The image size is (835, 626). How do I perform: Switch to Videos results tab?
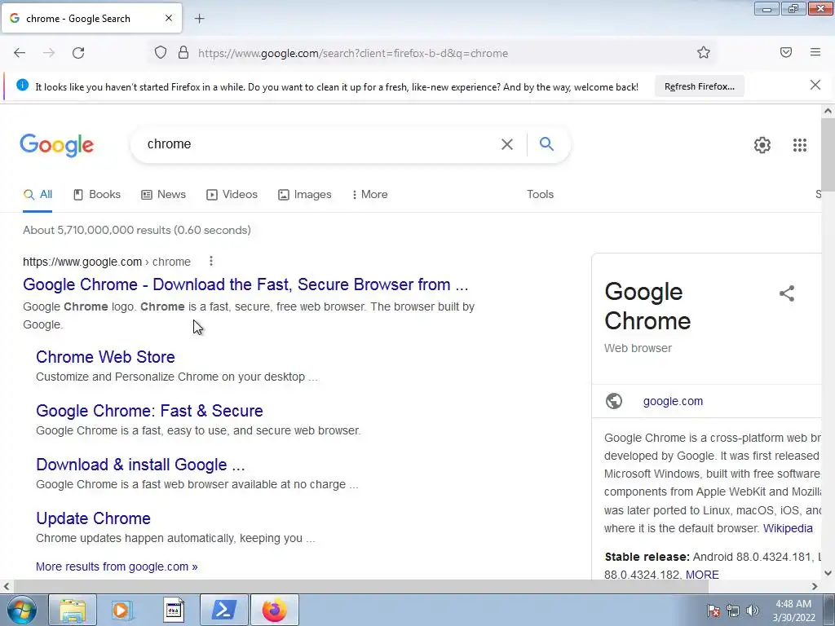[x=232, y=195]
